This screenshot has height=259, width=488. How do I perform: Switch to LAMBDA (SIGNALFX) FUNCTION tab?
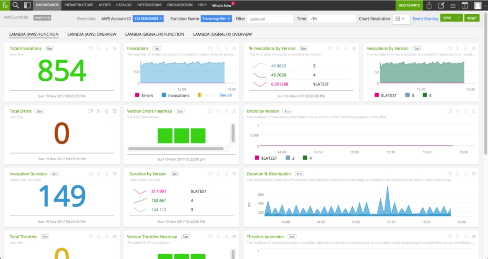(x=155, y=34)
